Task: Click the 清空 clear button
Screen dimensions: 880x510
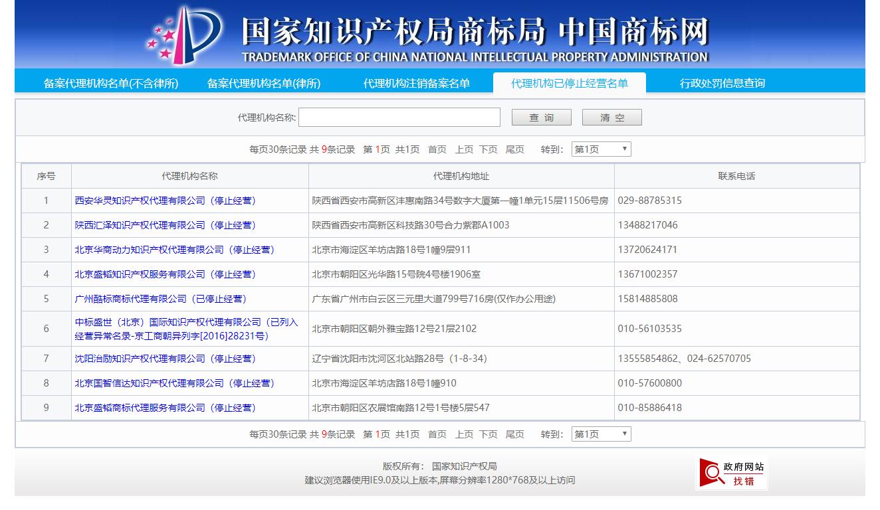Action: [x=612, y=118]
